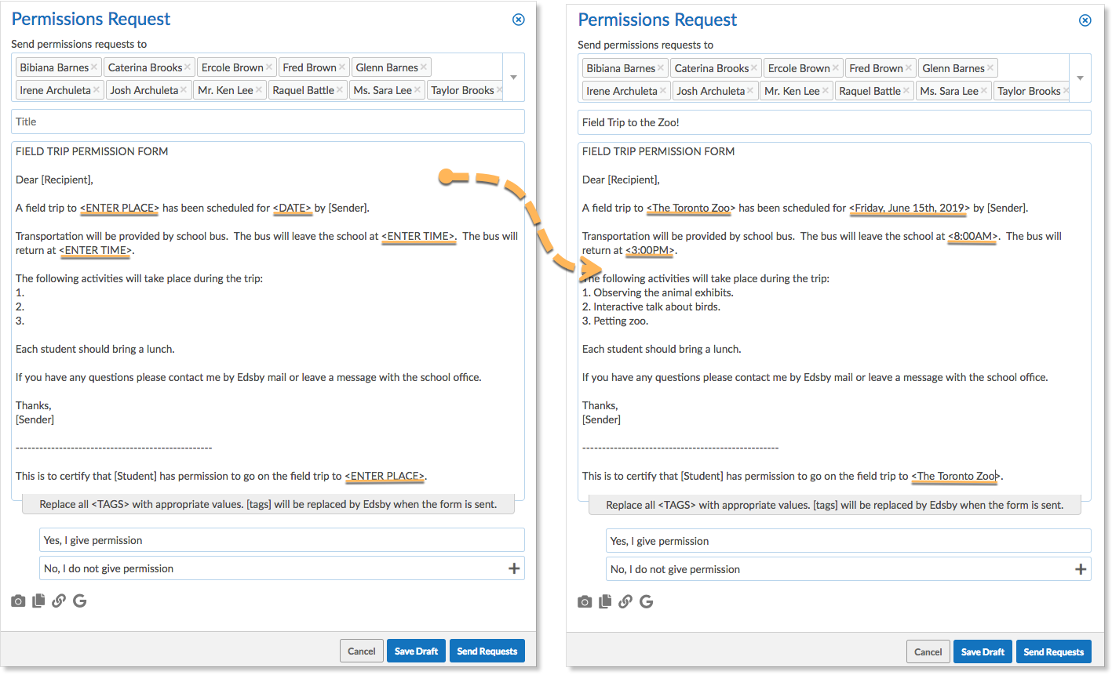Click Send Requests in the right dialog
This screenshot has width=1112, height=675.
(x=1054, y=652)
